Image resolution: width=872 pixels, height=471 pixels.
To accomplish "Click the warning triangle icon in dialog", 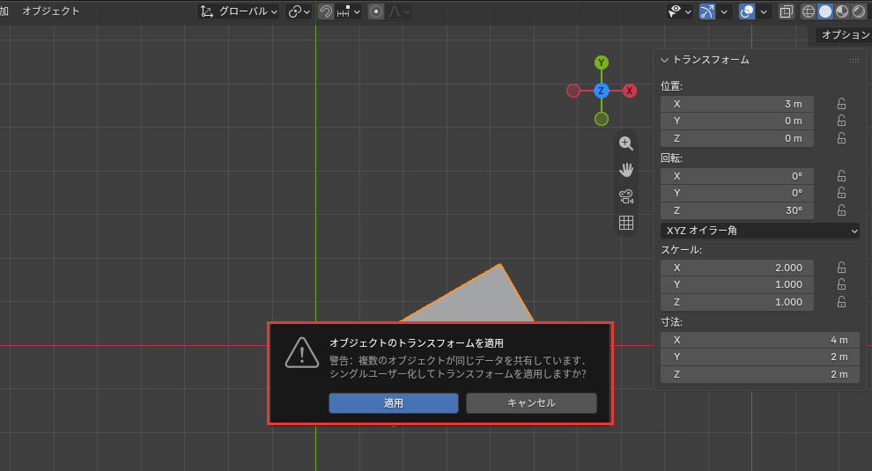I will pos(302,352).
